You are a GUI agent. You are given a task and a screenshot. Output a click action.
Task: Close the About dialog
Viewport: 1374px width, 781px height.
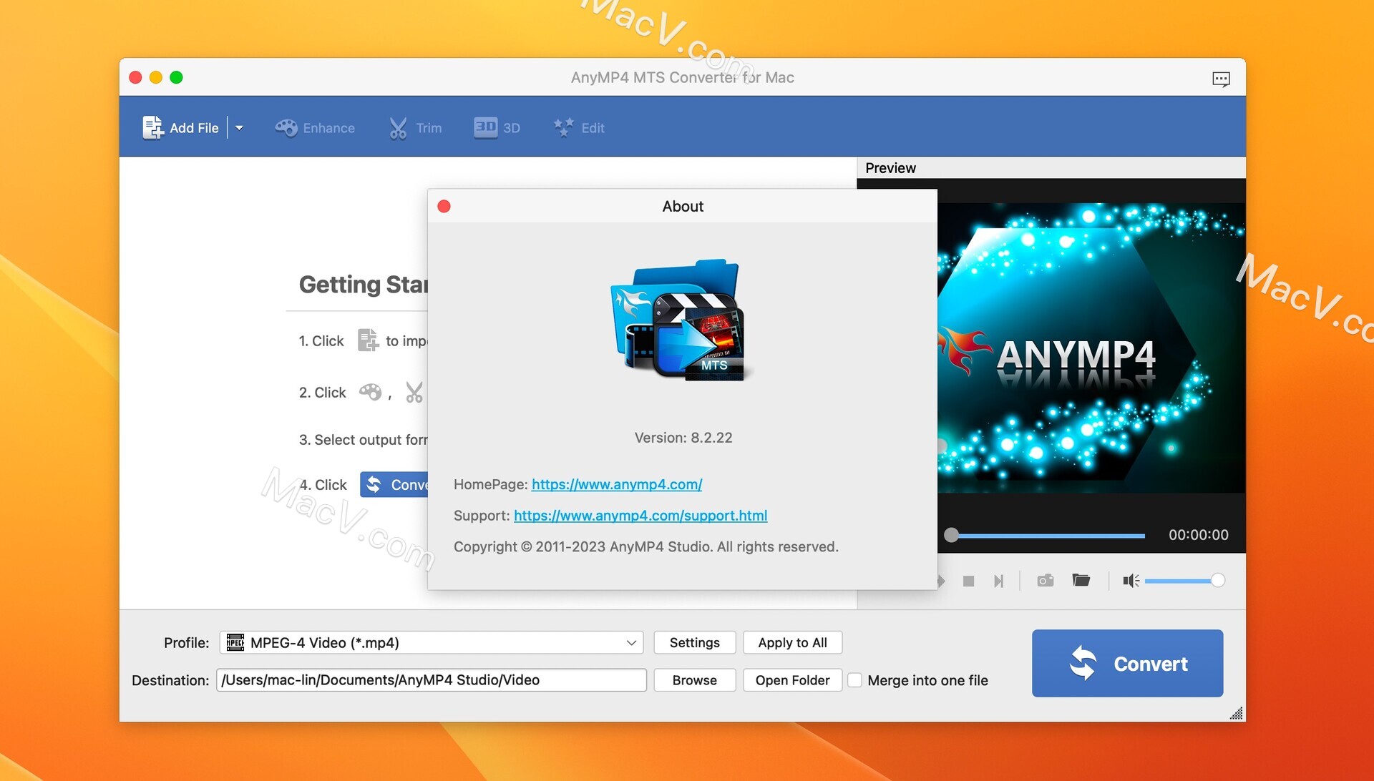(444, 207)
